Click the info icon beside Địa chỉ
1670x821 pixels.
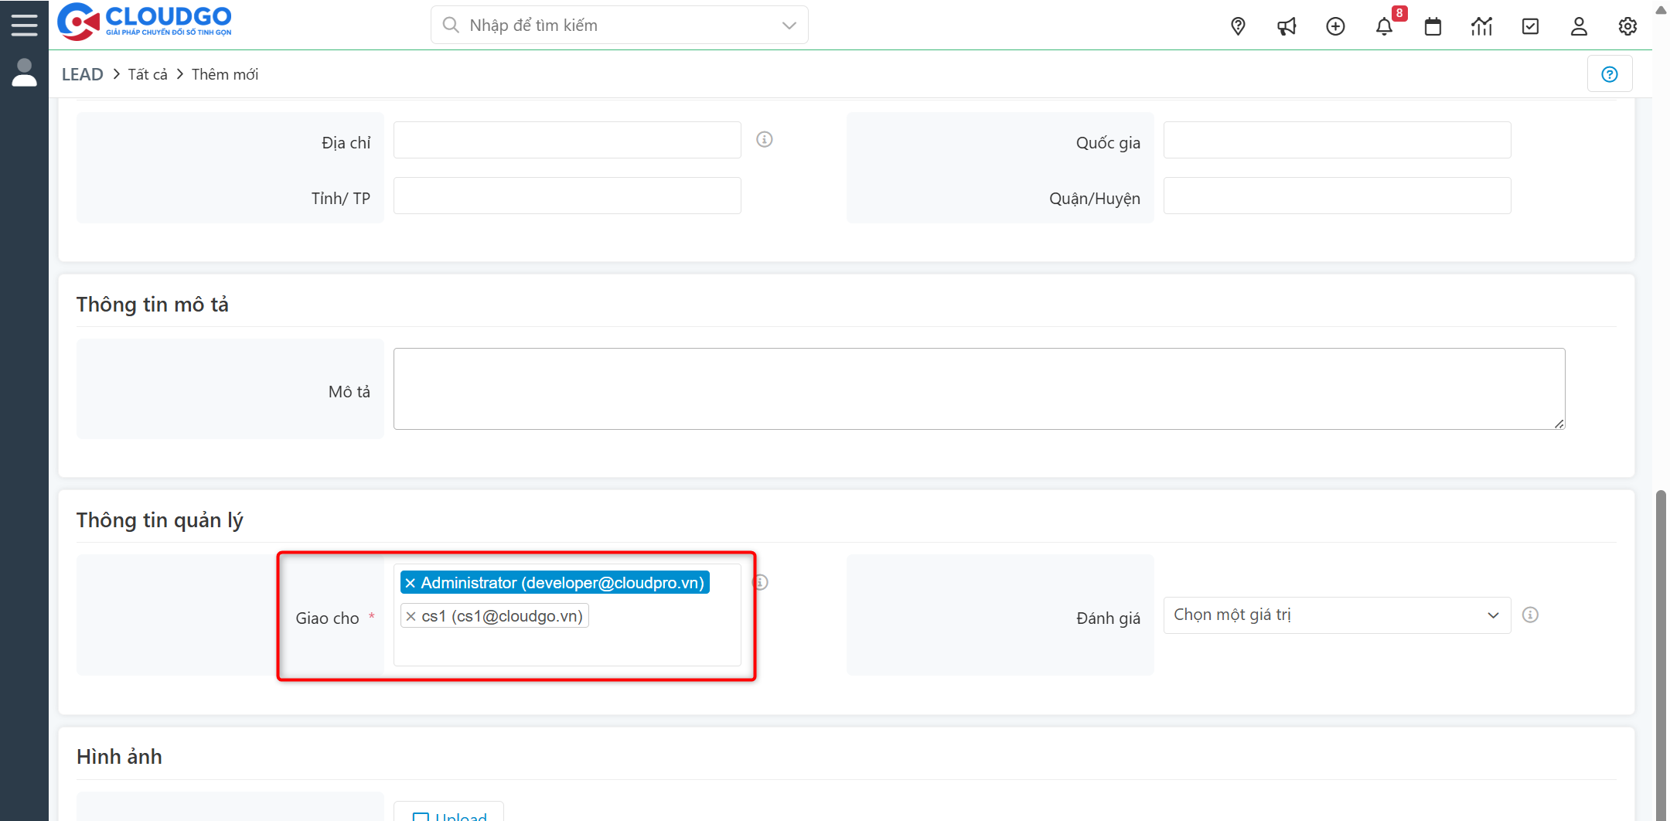[x=764, y=139]
